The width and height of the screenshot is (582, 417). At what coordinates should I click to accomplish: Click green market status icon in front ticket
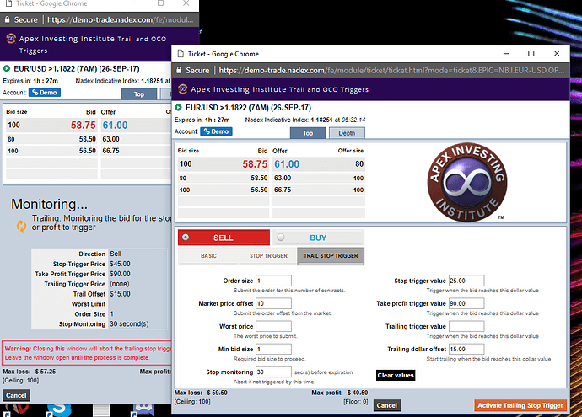coord(179,108)
